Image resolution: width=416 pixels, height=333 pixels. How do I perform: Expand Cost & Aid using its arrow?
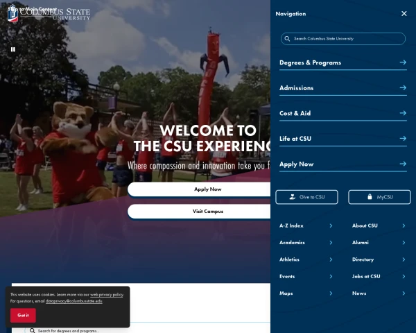(x=403, y=113)
